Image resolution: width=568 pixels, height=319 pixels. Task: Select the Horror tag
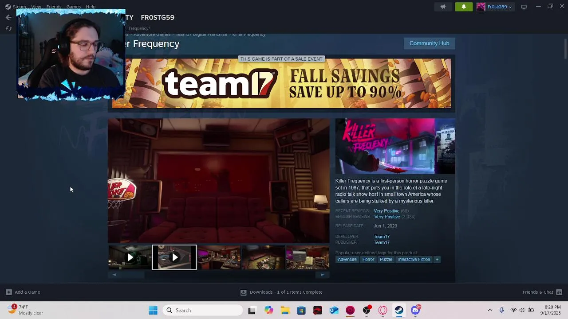click(368, 260)
